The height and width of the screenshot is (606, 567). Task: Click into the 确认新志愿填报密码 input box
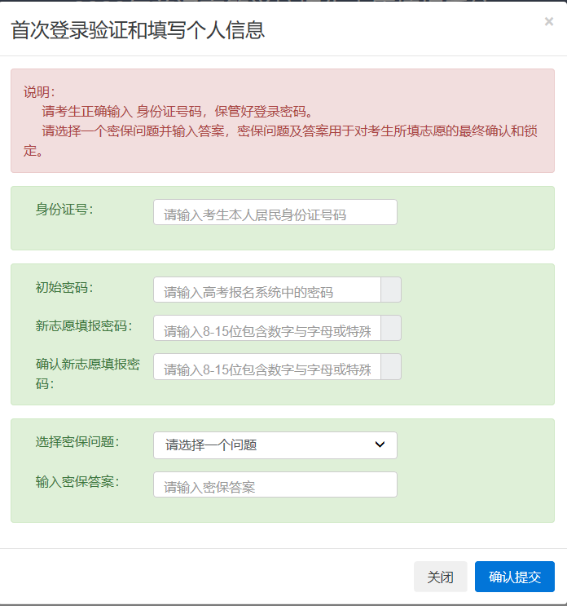[267, 366]
